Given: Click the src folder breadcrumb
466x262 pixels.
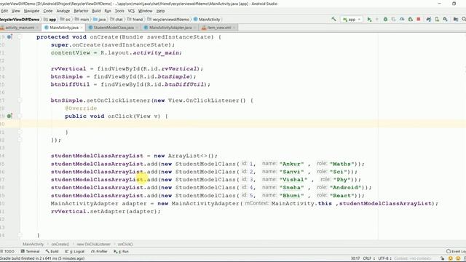Looking at the screenshot, I should [x=66, y=20].
